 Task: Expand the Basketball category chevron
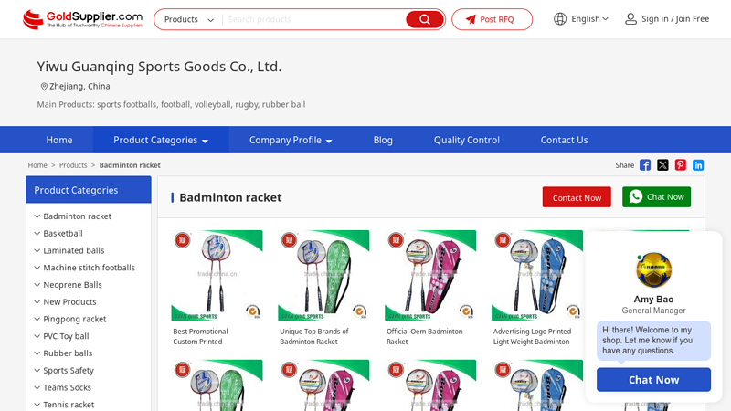click(x=37, y=234)
